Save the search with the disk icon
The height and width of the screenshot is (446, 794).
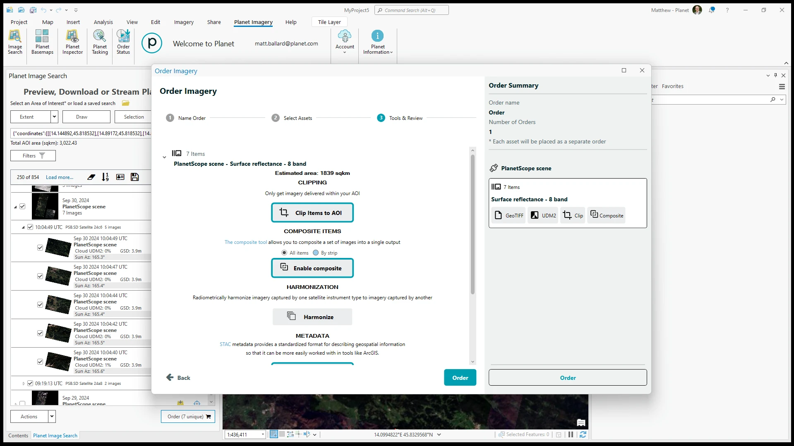point(135,177)
